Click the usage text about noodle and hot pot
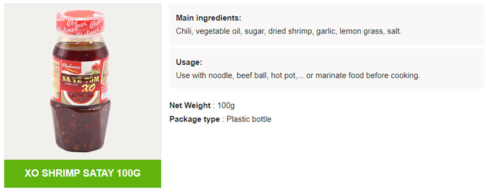486x193 pixels. pos(298,76)
